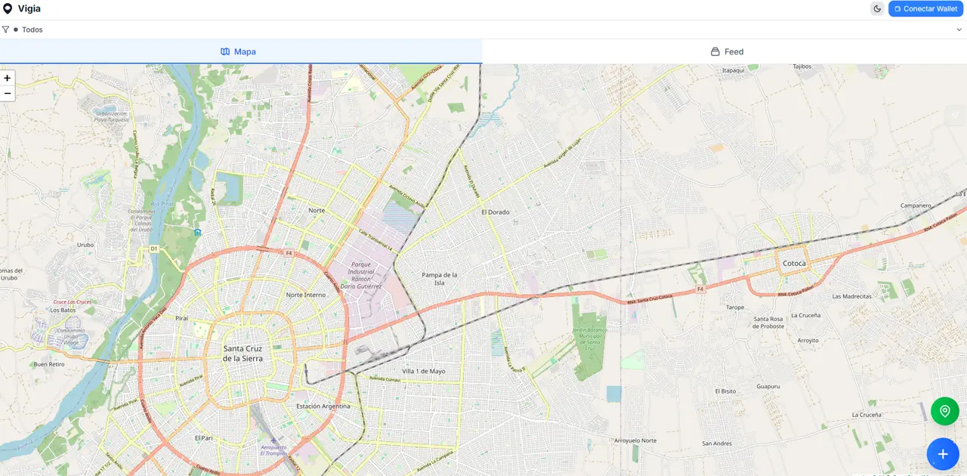
Task: Click the El Dorado map label
Action: pyautogui.click(x=496, y=212)
